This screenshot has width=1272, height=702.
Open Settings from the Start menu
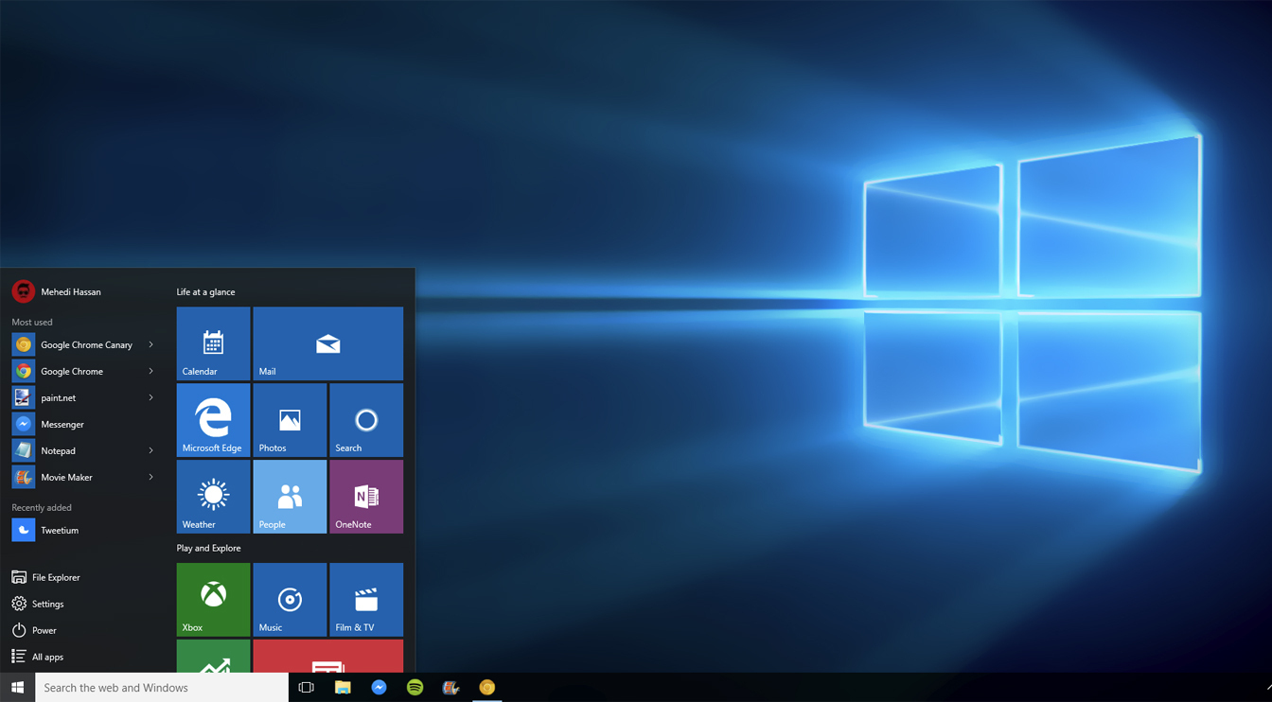pos(45,603)
